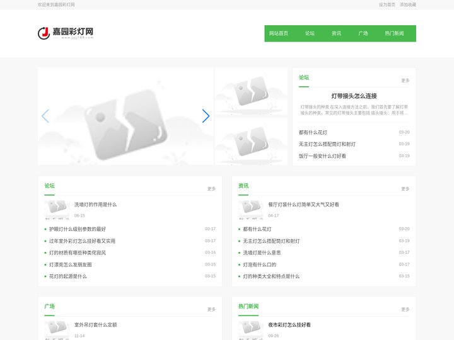Click 更多 in the 论坛 list section
Viewport: 454px width, 340px height.
[212, 189]
